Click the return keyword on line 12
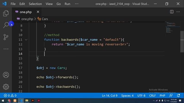This screenshot has height=103, width=184. click(x=57, y=44)
